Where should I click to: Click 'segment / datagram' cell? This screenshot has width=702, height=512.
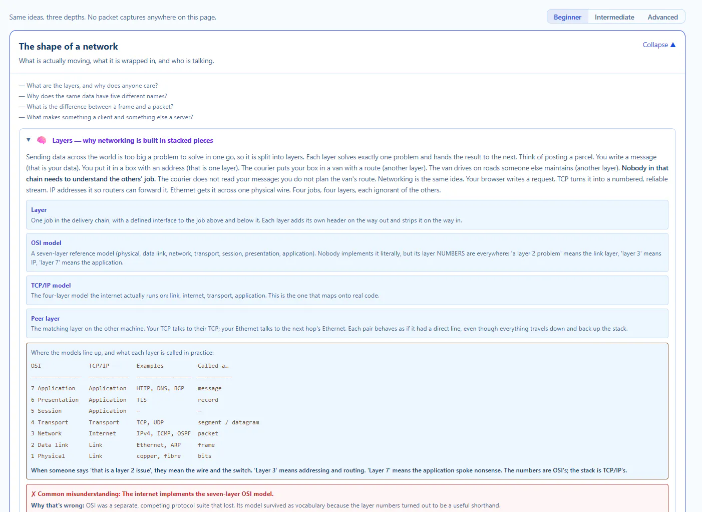click(228, 422)
